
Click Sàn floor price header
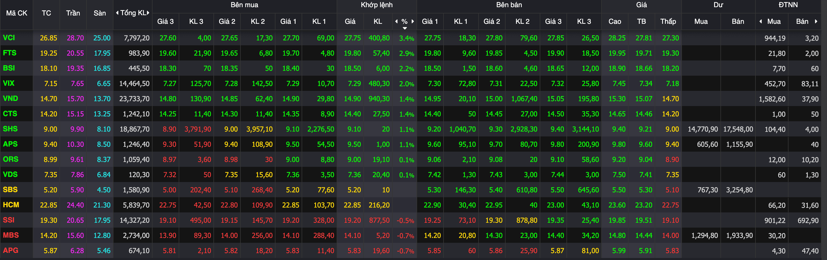click(99, 13)
